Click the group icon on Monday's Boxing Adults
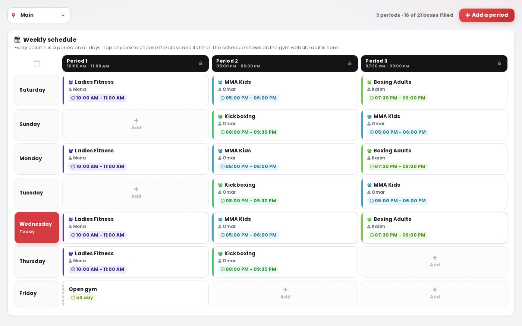The height and width of the screenshot is (326, 522). click(370, 151)
